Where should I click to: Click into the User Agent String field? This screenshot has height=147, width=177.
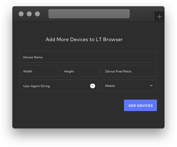coord(59,85)
